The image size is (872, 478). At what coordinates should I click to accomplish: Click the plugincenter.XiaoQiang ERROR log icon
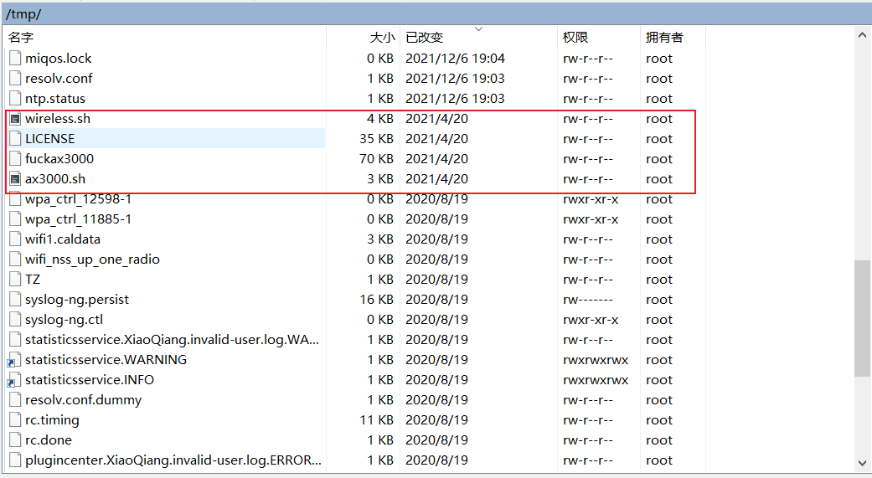click(16, 460)
